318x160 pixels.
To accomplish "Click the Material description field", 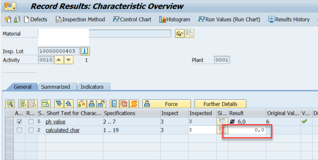I will [130, 34].
